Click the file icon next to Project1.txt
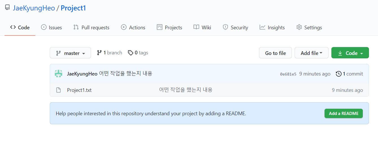Screen dimensions: 378x162 (x=58, y=90)
